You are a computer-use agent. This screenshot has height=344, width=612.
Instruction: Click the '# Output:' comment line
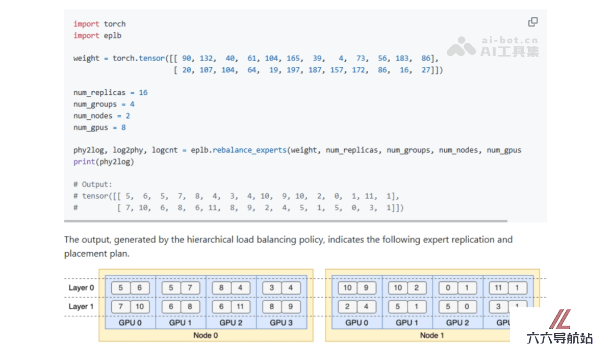(x=93, y=184)
